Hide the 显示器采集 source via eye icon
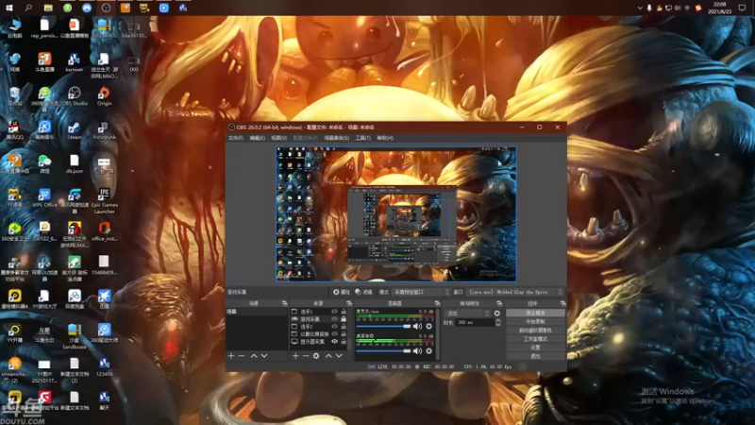This screenshot has height=425, width=755. tap(334, 342)
